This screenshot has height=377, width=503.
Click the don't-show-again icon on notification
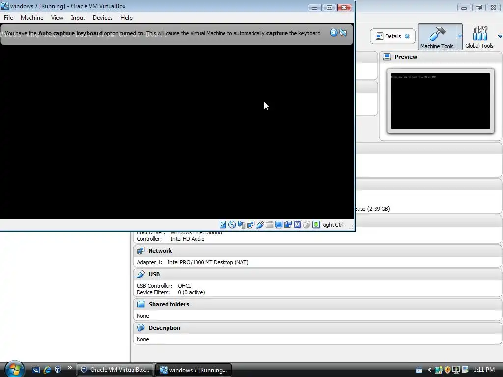pyautogui.click(x=343, y=33)
